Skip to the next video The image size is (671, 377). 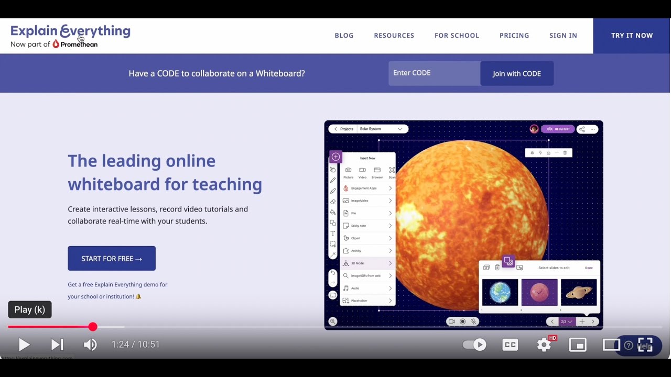(57, 345)
